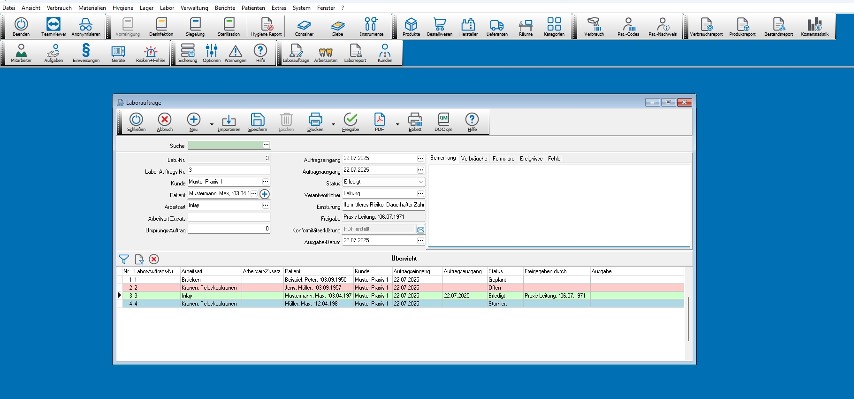Switch to the Ereignisse tab
Screen dimensions: 854x399
pos(531,159)
